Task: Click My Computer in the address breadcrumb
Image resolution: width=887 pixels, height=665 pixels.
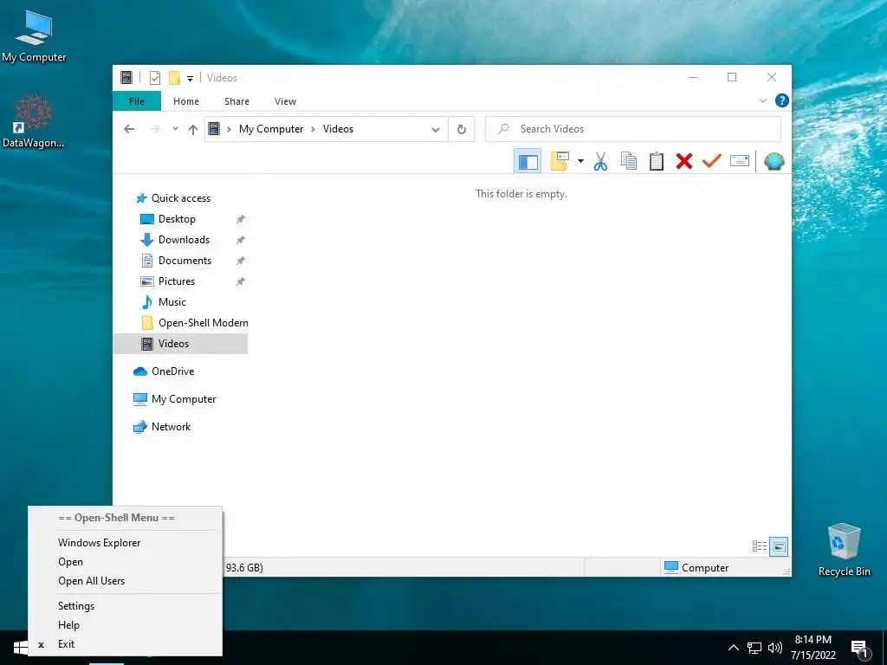Action: pos(271,129)
